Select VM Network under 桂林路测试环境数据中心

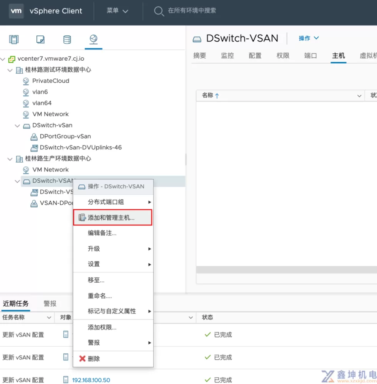click(x=50, y=114)
